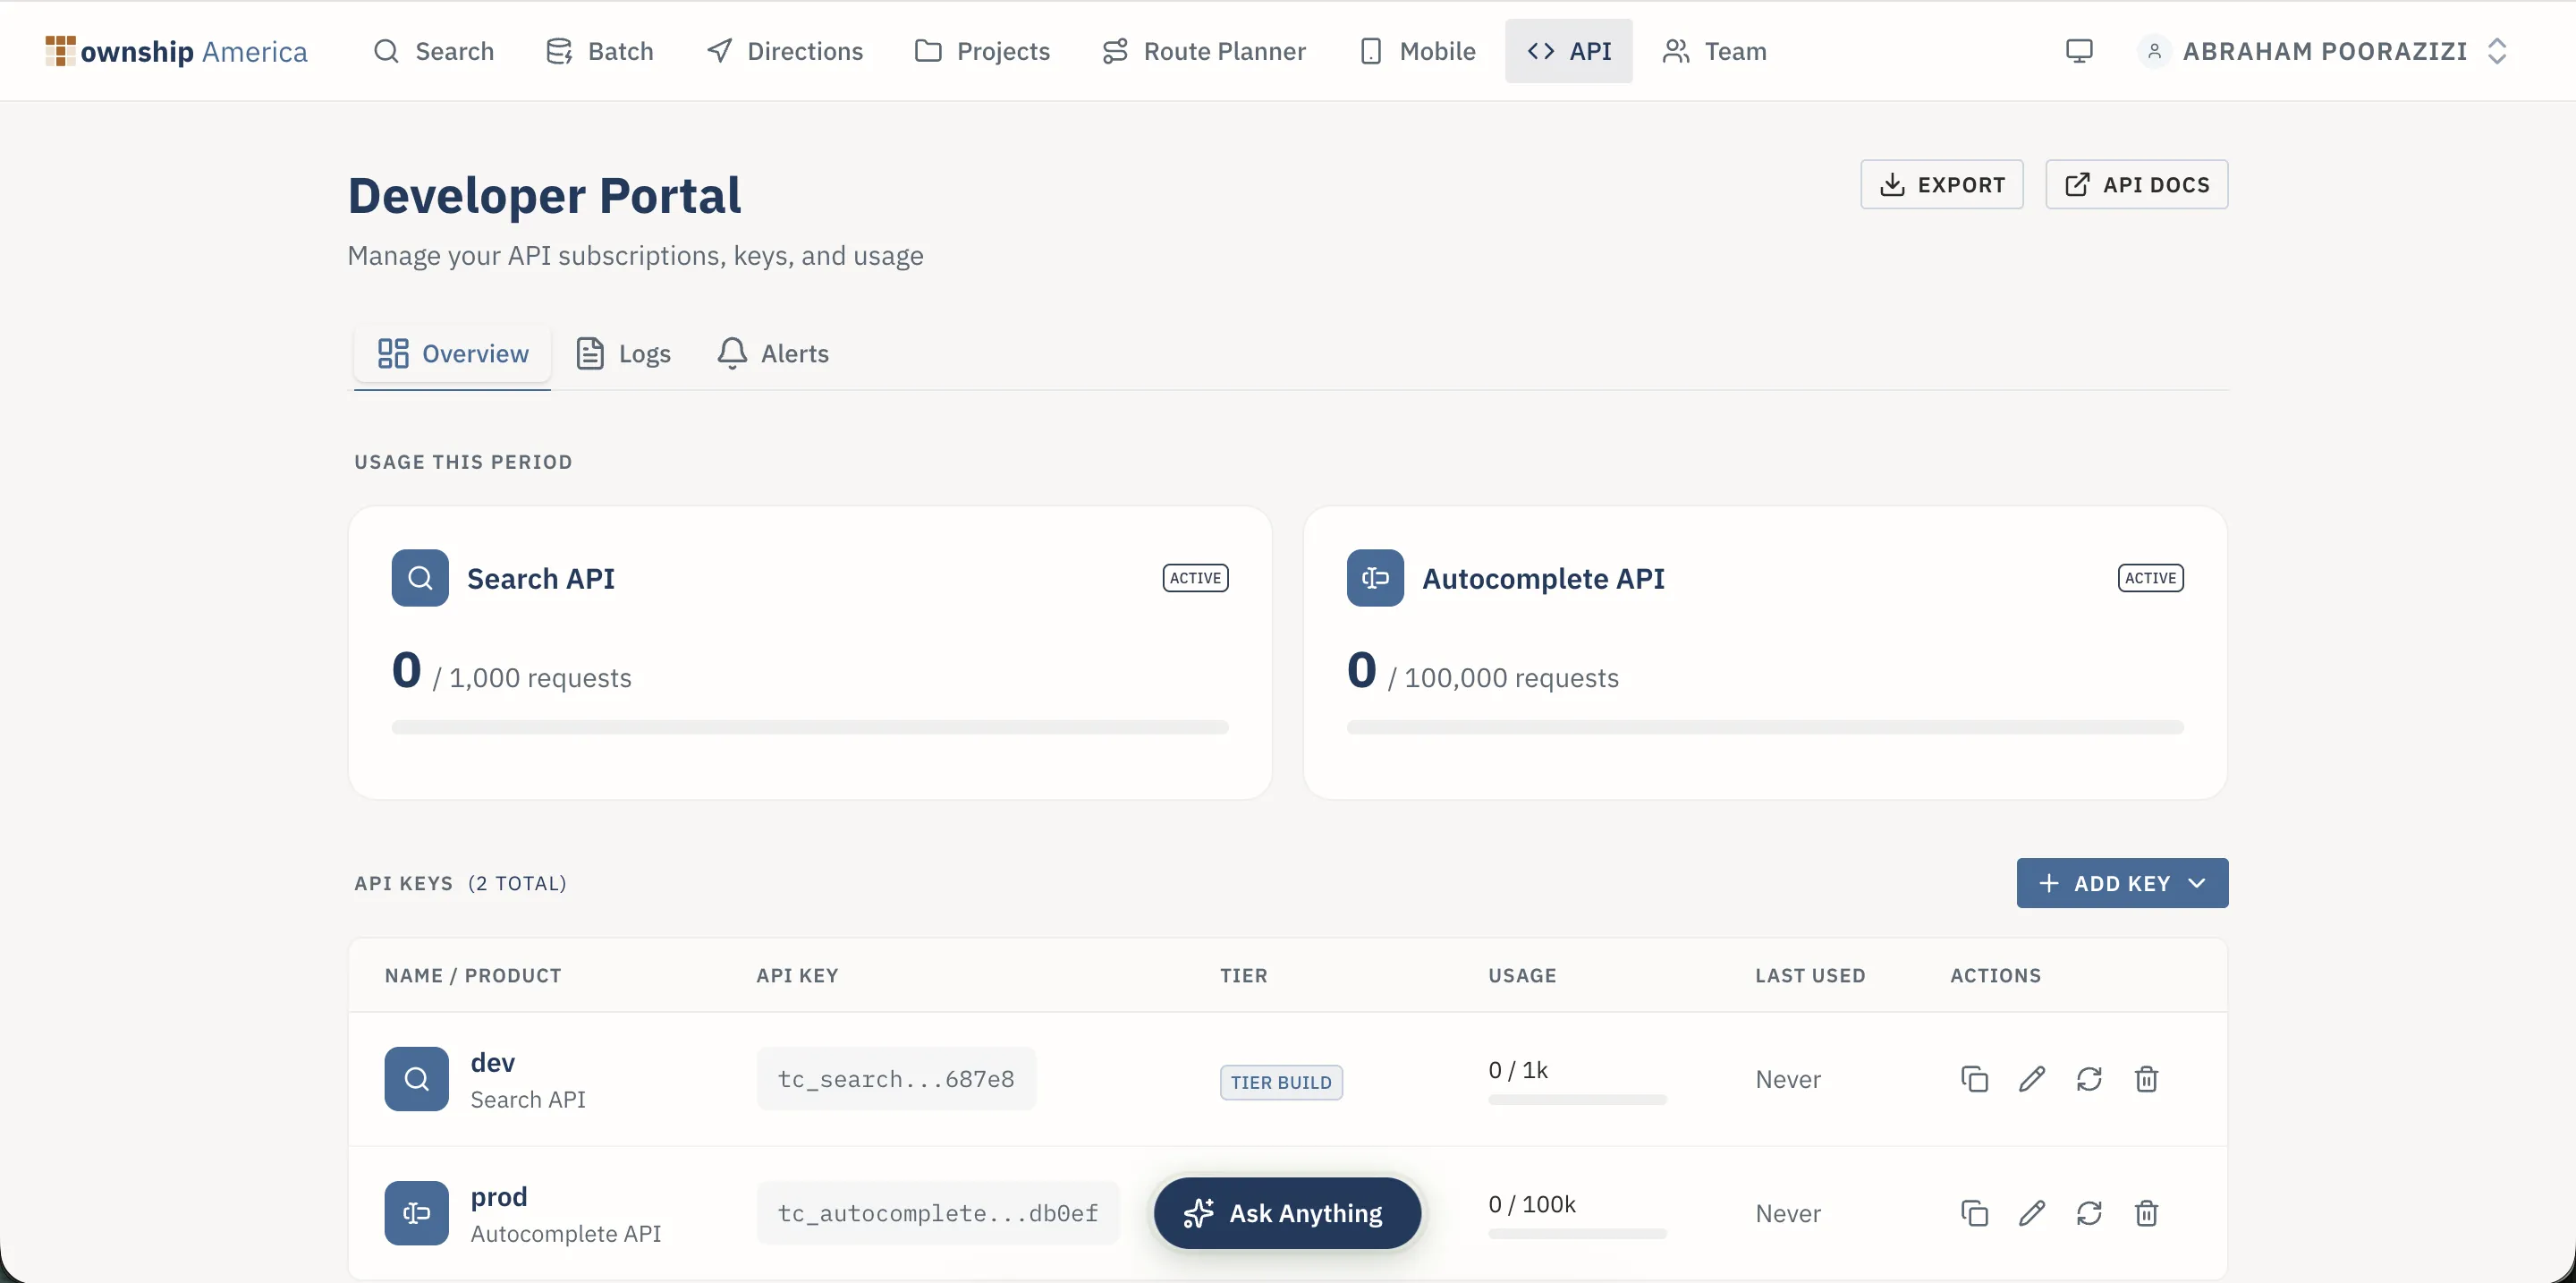2576x1283 pixels.
Task: Edit the prod Autocomplete API key
Action: pos(2031,1213)
